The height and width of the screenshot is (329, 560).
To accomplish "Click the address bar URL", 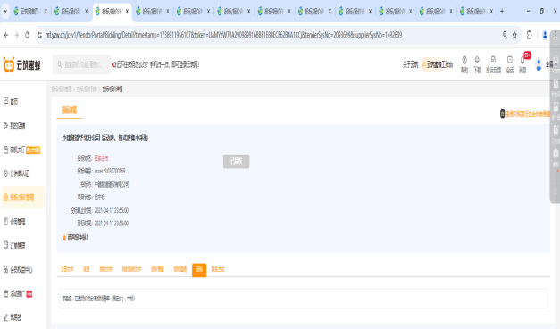I will pyautogui.click(x=223, y=35).
